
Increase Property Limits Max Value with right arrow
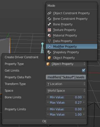(84, 114)
